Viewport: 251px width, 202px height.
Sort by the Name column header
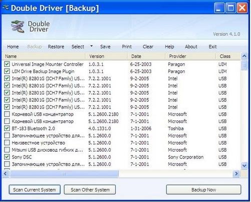[x=44, y=56]
